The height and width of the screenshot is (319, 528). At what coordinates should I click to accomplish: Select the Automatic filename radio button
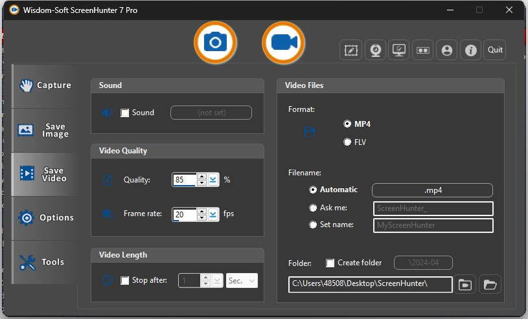coord(313,190)
